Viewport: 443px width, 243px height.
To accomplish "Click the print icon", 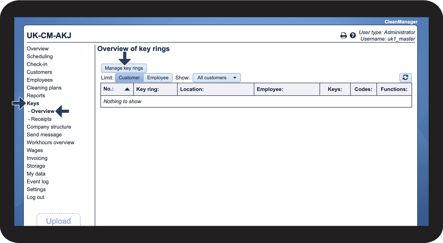I will [x=343, y=35].
